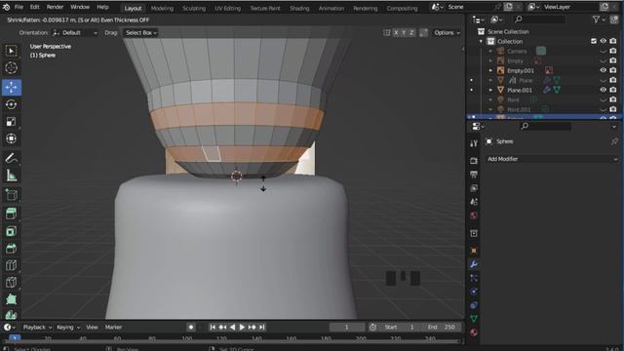This screenshot has width=624, height=351.
Task: Select the Annotate tool
Action: pyautogui.click(x=11, y=158)
